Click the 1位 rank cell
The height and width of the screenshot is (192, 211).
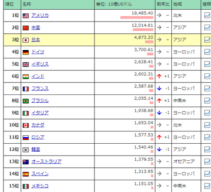pos(12,15)
